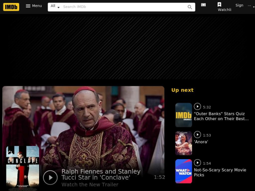
Task: Open the "Outer Banks" Stars Quiz title
Action: pos(221,116)
